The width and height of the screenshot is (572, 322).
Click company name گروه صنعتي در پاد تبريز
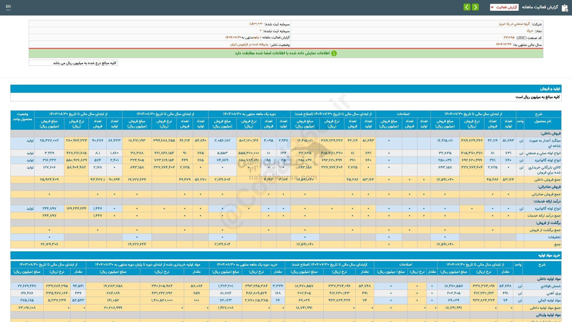pyautogui.click(x=514, y=24)
